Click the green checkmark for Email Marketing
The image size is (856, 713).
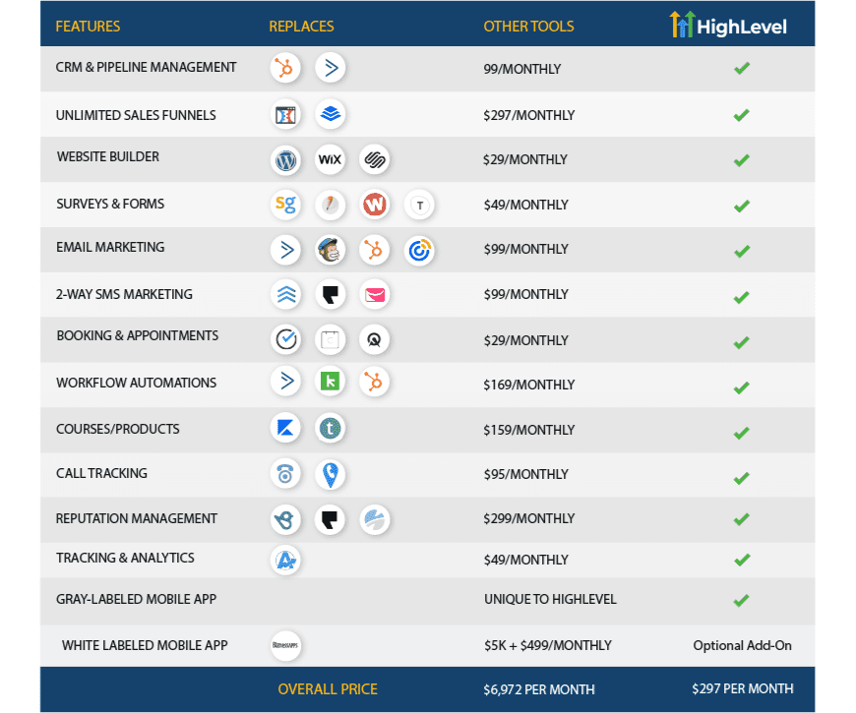pyautogui.click(x=741, y=251)
